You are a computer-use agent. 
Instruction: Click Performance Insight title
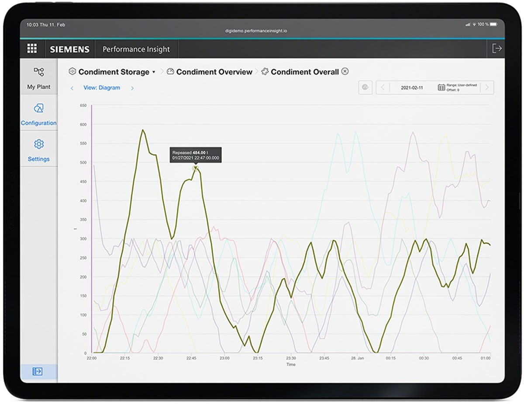coord(136,49)
